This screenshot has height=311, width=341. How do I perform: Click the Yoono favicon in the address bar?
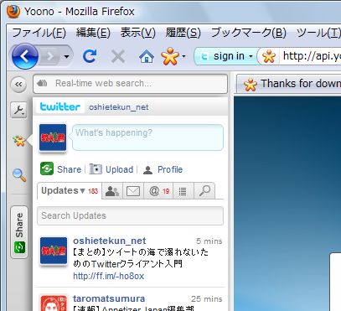point(269,56)
